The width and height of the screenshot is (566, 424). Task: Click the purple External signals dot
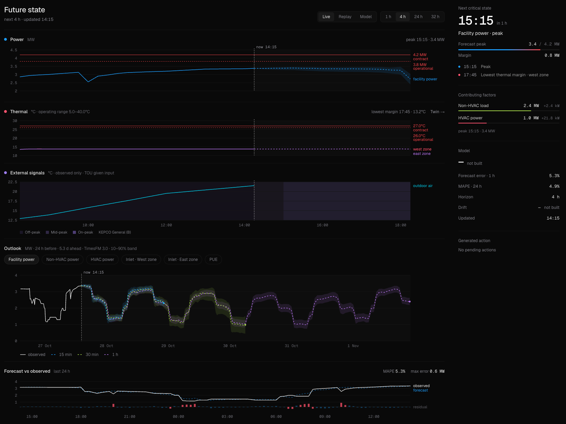pyautogui.click(x=5, y=173)
